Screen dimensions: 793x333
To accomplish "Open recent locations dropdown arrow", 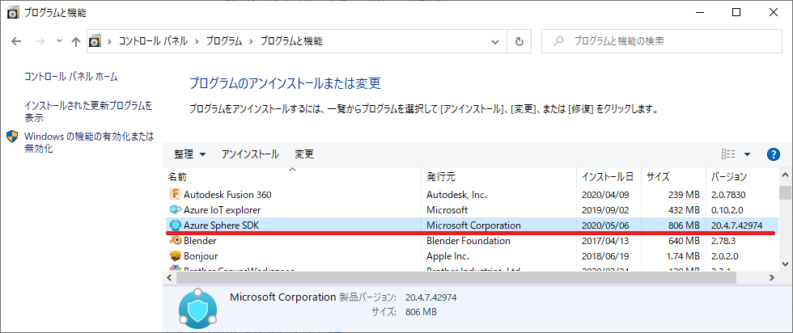I will click(59, 41).
